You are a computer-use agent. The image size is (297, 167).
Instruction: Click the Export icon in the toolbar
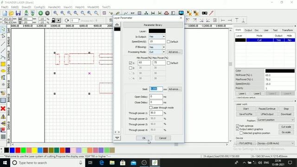[32, 13]
